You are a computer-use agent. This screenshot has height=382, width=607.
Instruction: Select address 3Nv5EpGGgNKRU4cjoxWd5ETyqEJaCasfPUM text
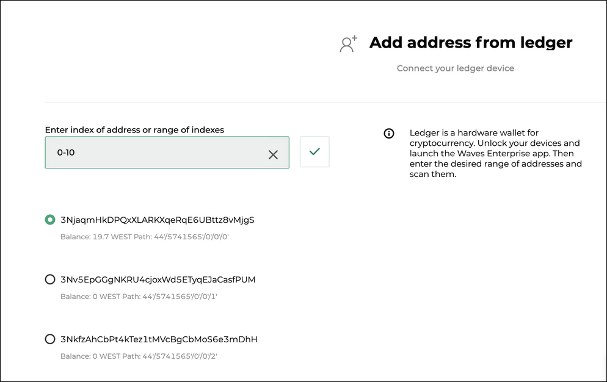pos(158,279)
